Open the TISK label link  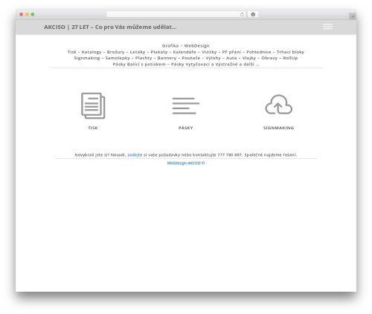93,128
